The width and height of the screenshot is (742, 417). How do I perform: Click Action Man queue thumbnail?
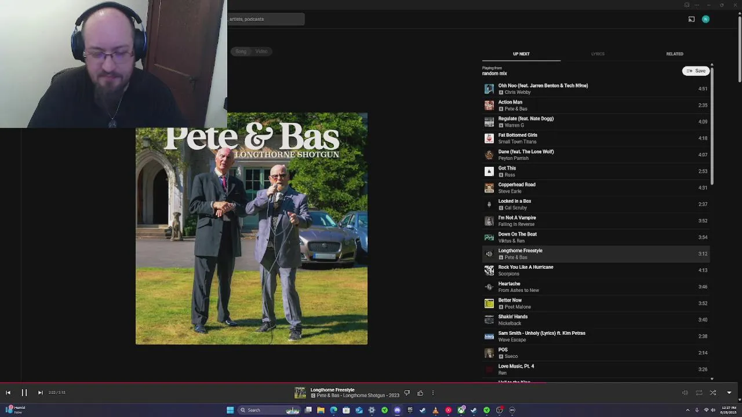[489, 105]
